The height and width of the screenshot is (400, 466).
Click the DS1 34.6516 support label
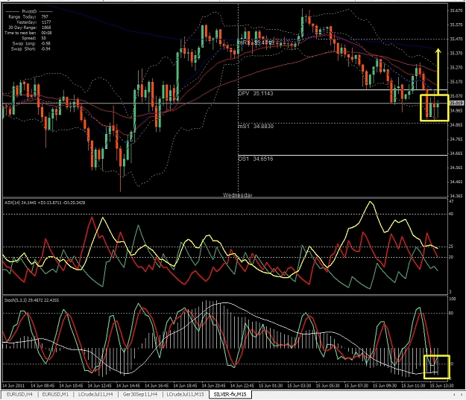(x=256, y=159)
